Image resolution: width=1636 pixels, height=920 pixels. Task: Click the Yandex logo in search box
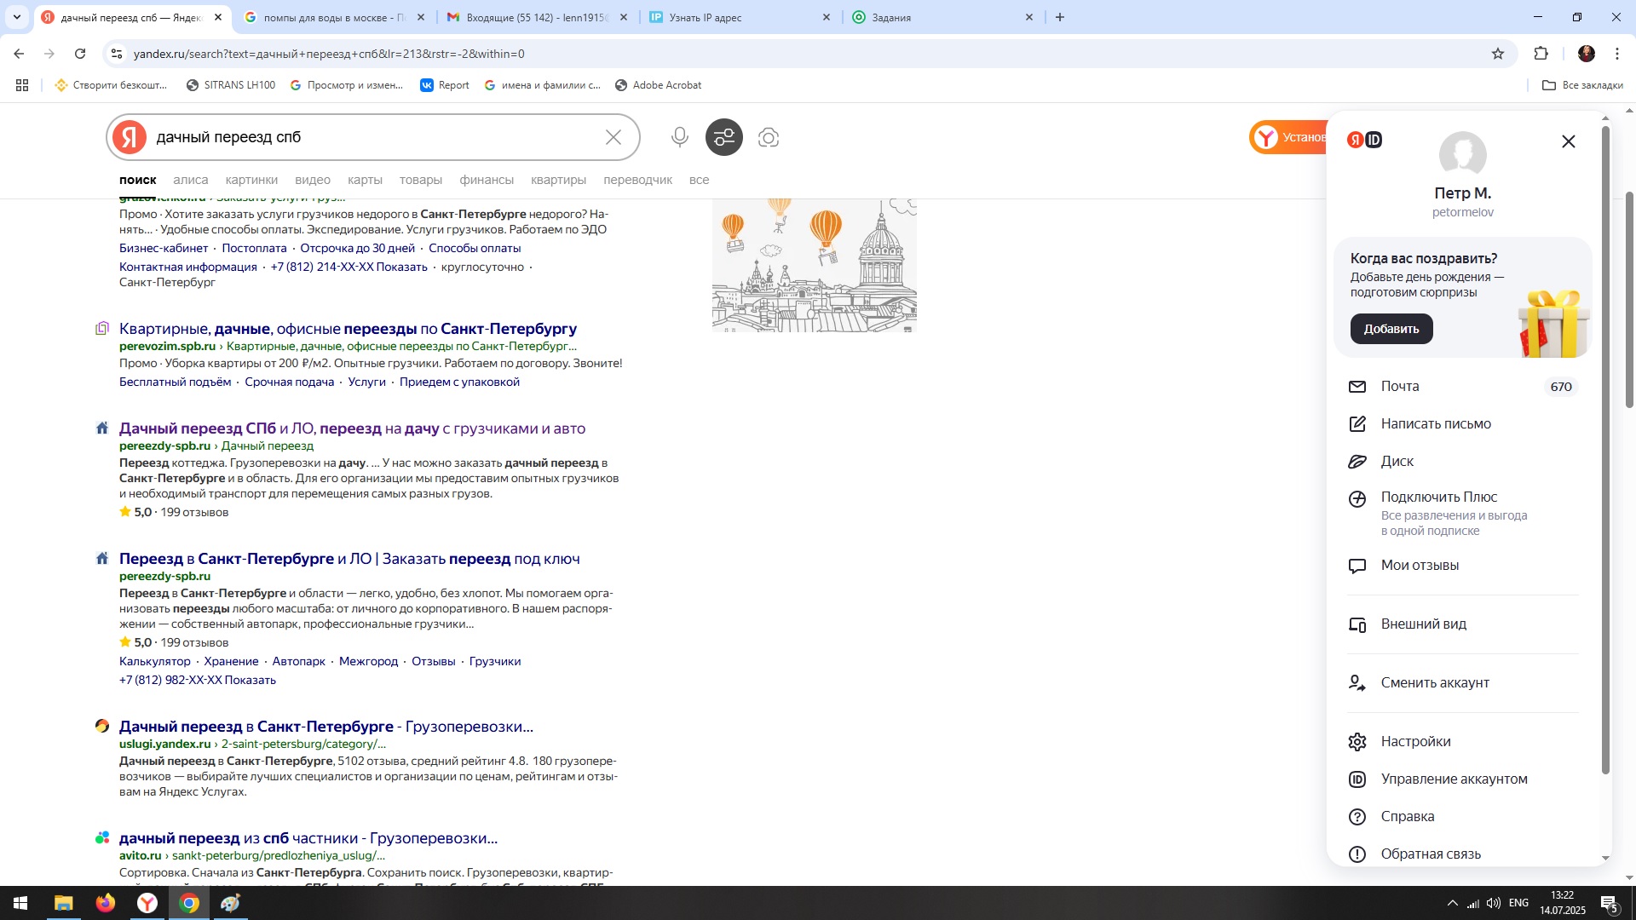pos(130,137)
